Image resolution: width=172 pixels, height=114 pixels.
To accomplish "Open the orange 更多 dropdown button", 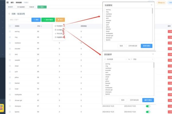I will [x=61, y=20].
